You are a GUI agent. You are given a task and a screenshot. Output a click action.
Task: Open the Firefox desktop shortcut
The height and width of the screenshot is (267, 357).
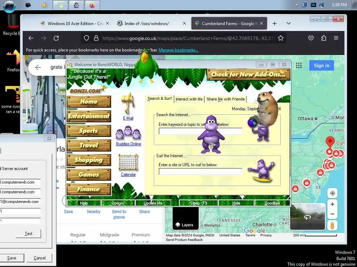13,61
